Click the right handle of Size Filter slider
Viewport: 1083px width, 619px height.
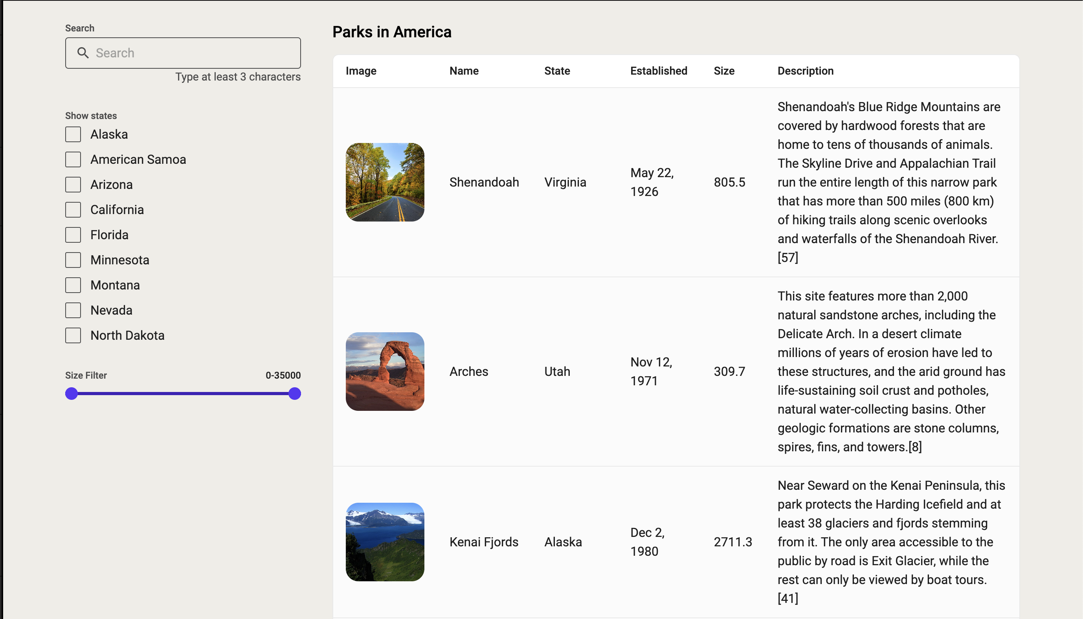pyautogui.click(x=295, y=393)
